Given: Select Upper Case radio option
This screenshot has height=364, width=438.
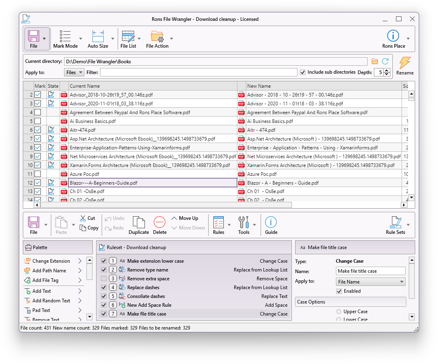Looking at the screenshot, I should click(339, 312).
